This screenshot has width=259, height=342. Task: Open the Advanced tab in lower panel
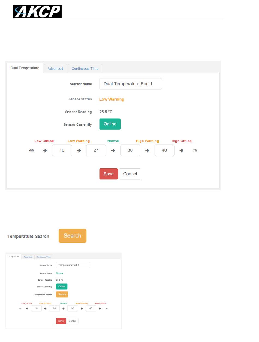pyautogui.click(x=28, y=257)
